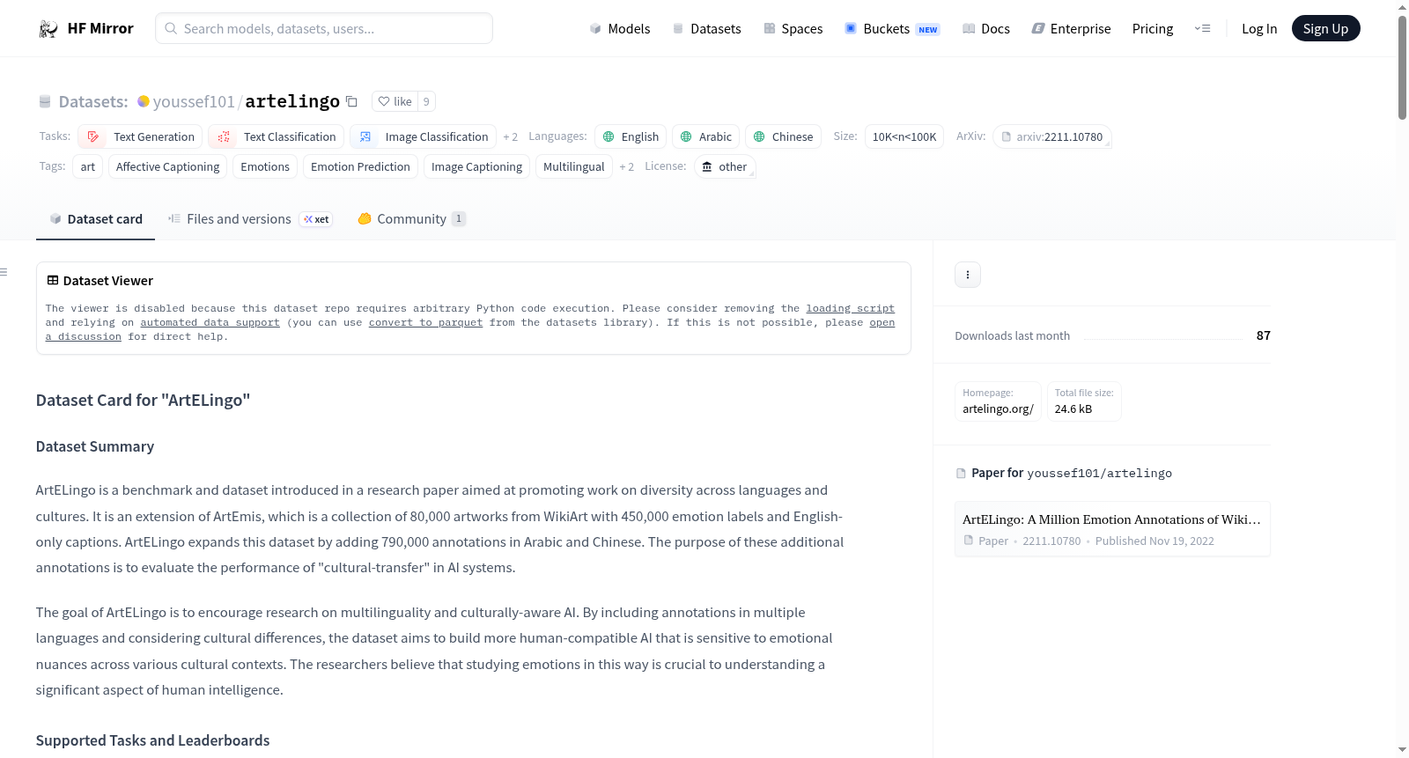Screen dimensions: 1409x758
Task: Select the Dataset card tab
Action: point(96,219)
